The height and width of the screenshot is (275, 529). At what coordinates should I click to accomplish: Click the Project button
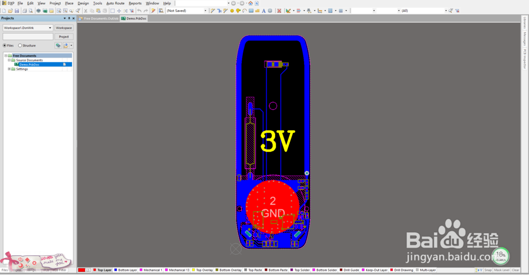click(64, 37)
